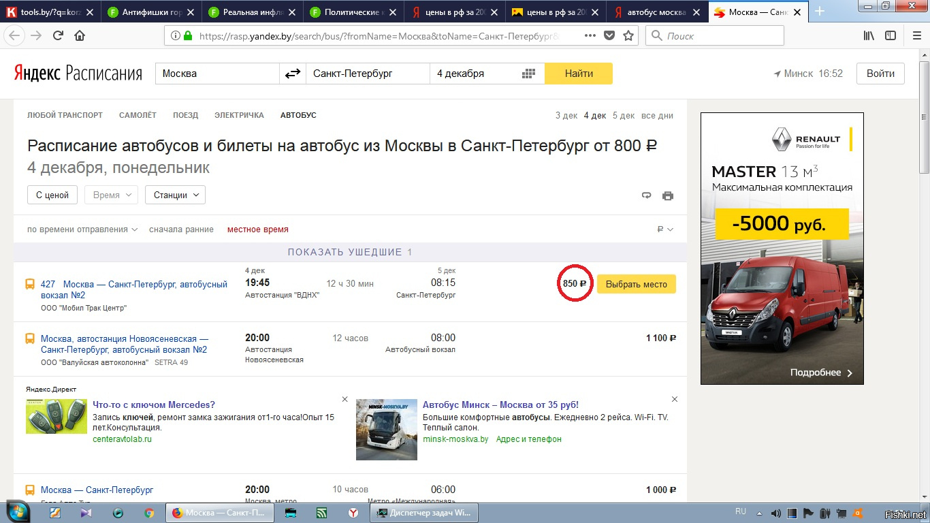Close the Mercedes keys ad with its X
Screen dimensions: 930x523
pos(344,399)
